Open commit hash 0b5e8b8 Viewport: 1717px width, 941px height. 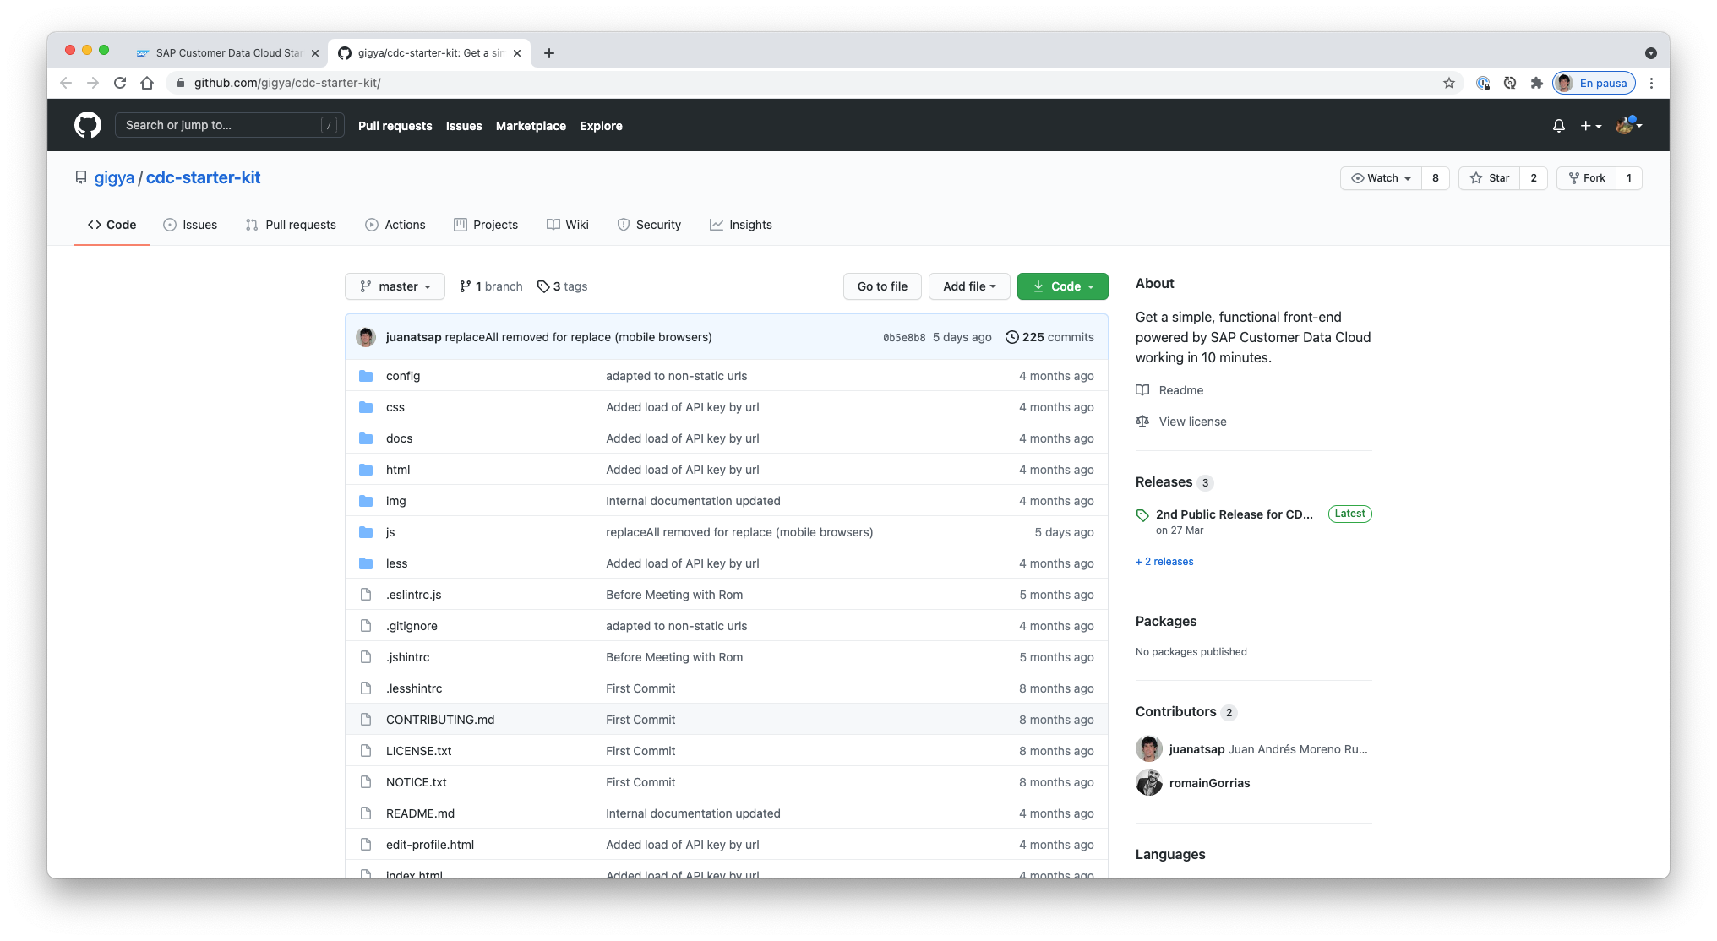(904, 338)
